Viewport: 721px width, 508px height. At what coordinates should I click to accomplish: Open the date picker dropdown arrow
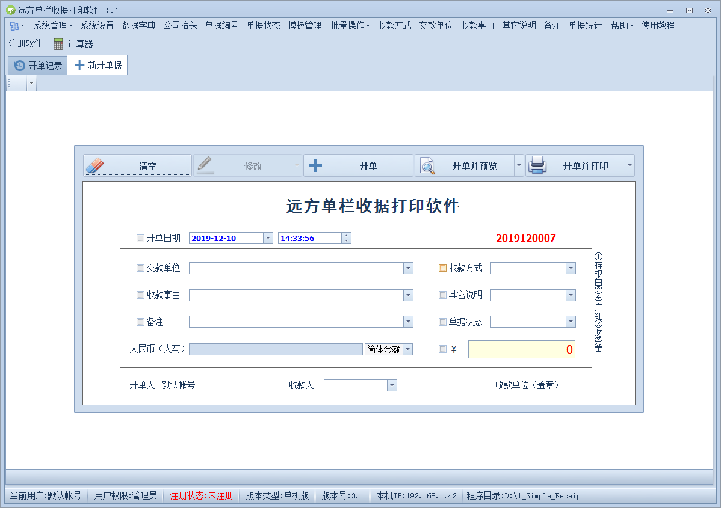(x=268, y=238)
